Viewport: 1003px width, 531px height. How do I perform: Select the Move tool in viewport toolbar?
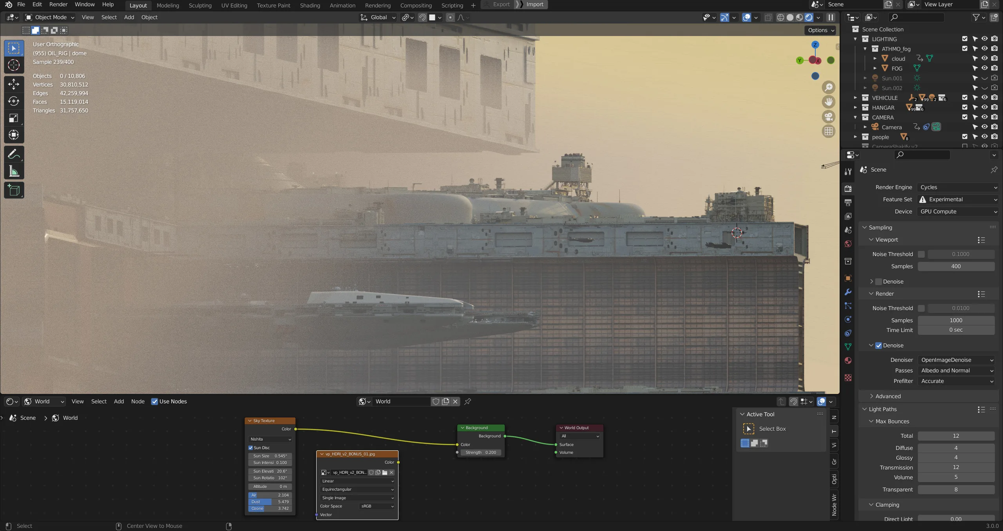click(x=14, y=84)
